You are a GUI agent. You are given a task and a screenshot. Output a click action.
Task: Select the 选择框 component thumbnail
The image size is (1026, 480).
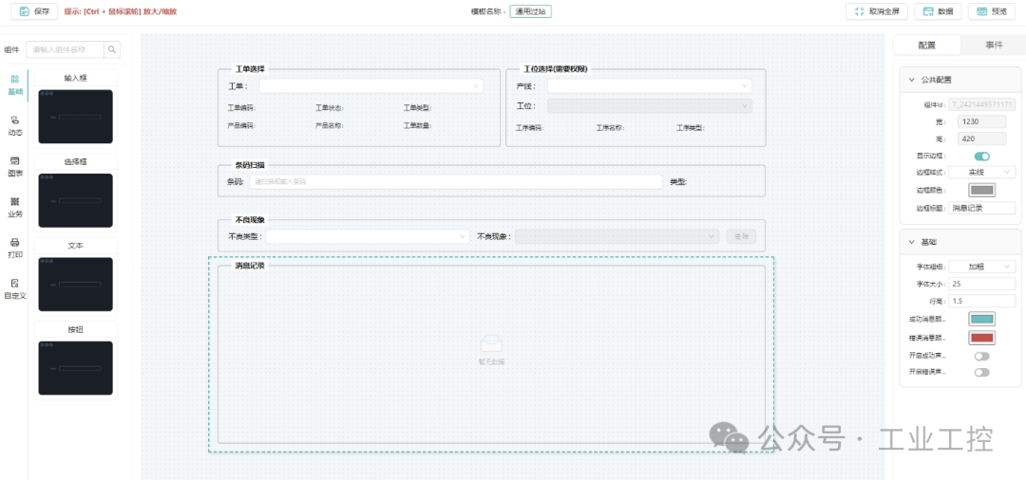click(75, 200)
